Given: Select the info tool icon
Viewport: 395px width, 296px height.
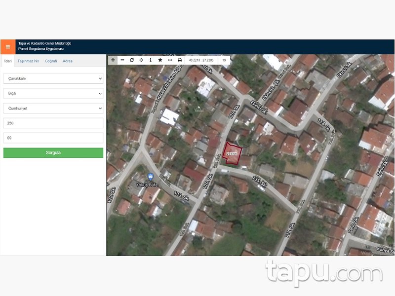Looking at the screenshot, I should point(151,60).
